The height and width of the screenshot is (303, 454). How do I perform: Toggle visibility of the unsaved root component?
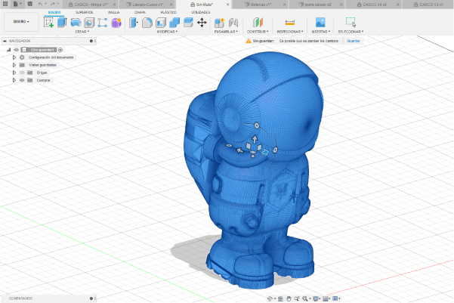(16, 50)
